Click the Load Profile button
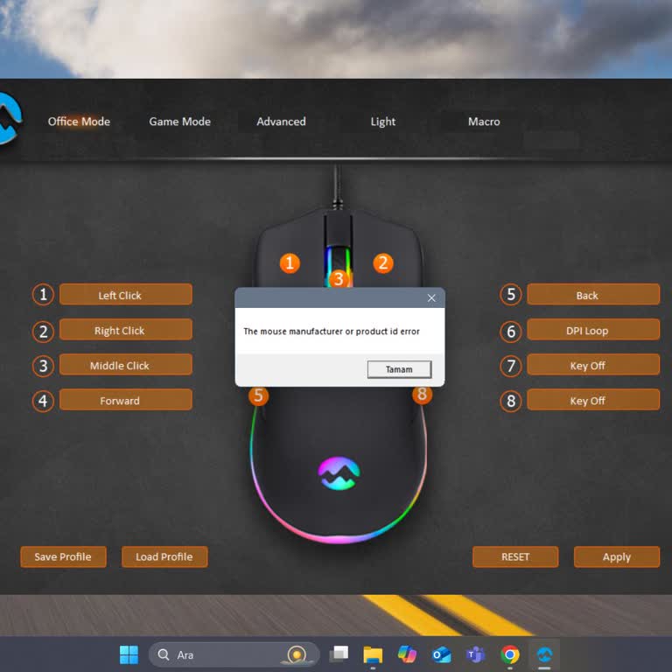The height and width of the screenshot is (672, 672). point(164,556)
